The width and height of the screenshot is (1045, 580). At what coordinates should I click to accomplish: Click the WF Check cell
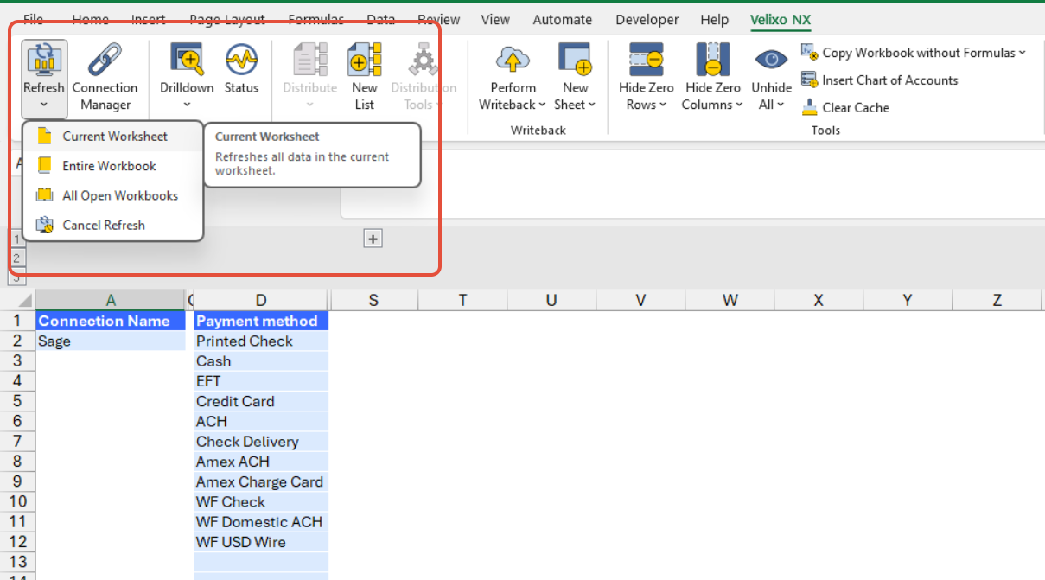pos(261,501)
